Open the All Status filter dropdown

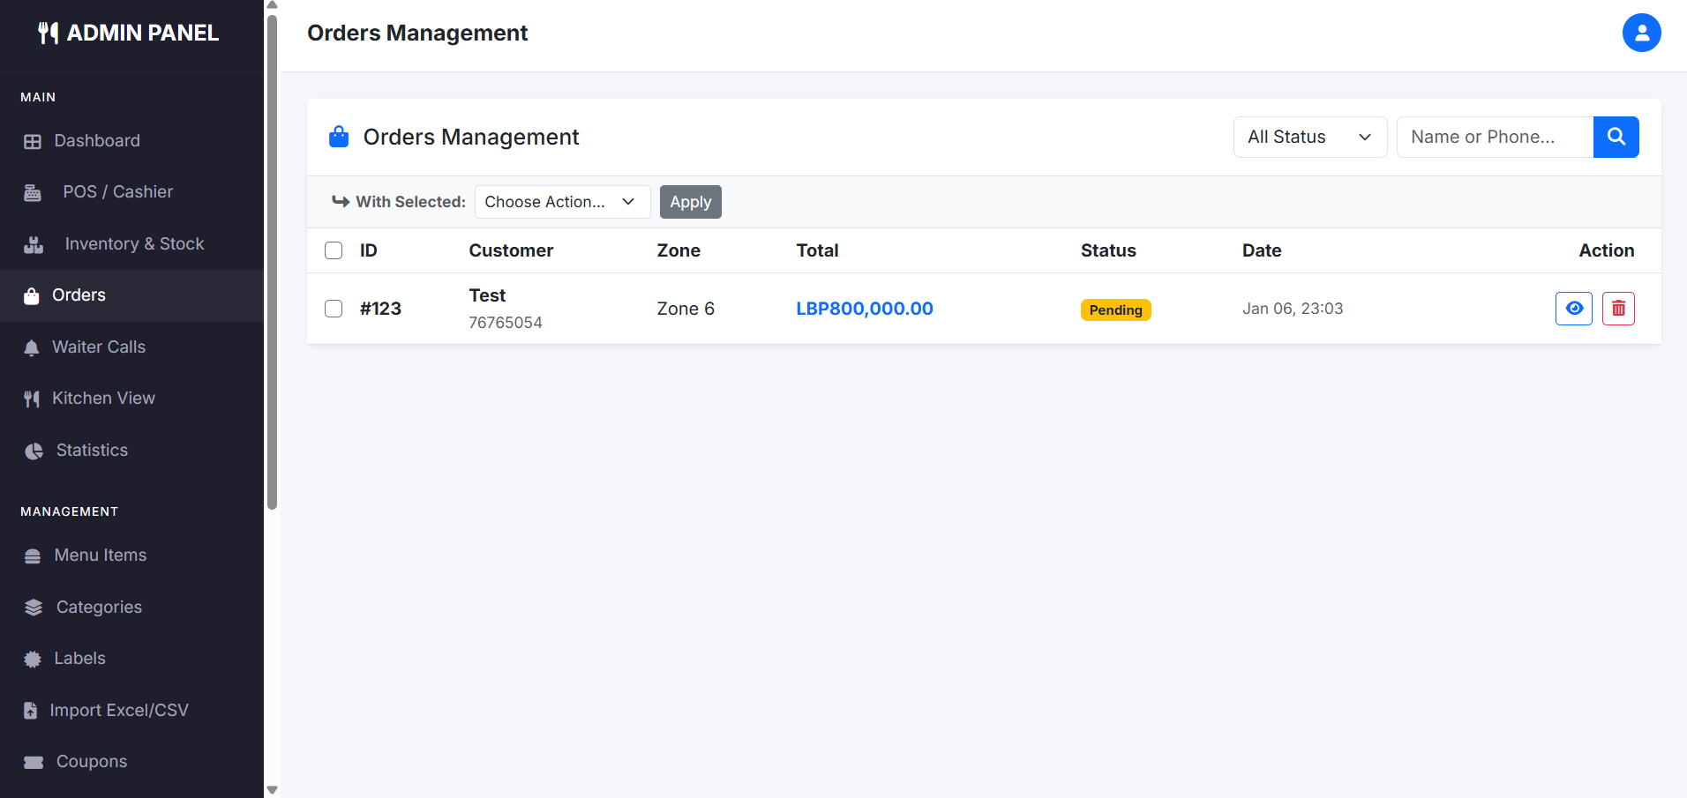point(1309,137)
